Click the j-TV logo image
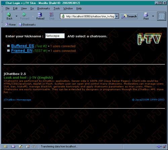 150,39
